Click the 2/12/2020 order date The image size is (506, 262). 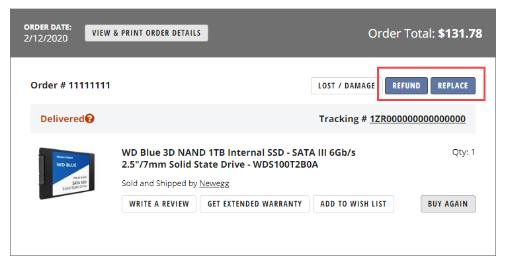coord(46,38)
